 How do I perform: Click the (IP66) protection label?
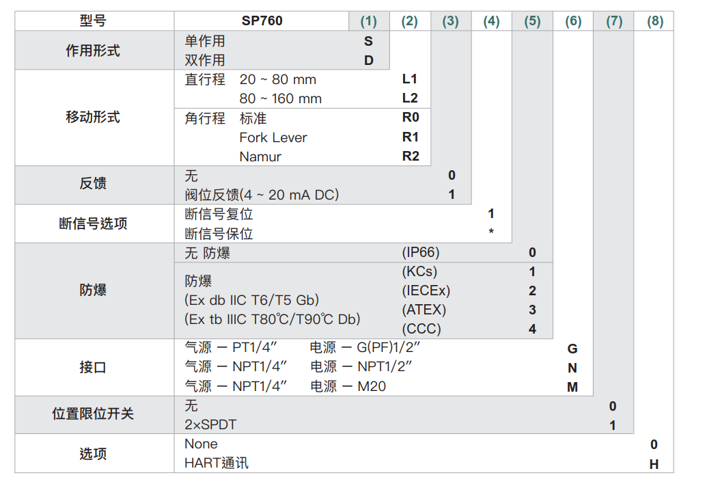click(420, 252)
